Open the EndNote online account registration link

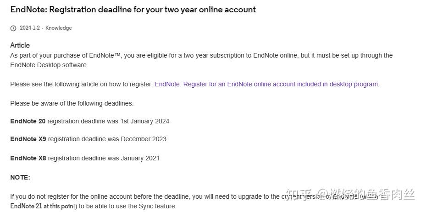click(x=267, y=84)
